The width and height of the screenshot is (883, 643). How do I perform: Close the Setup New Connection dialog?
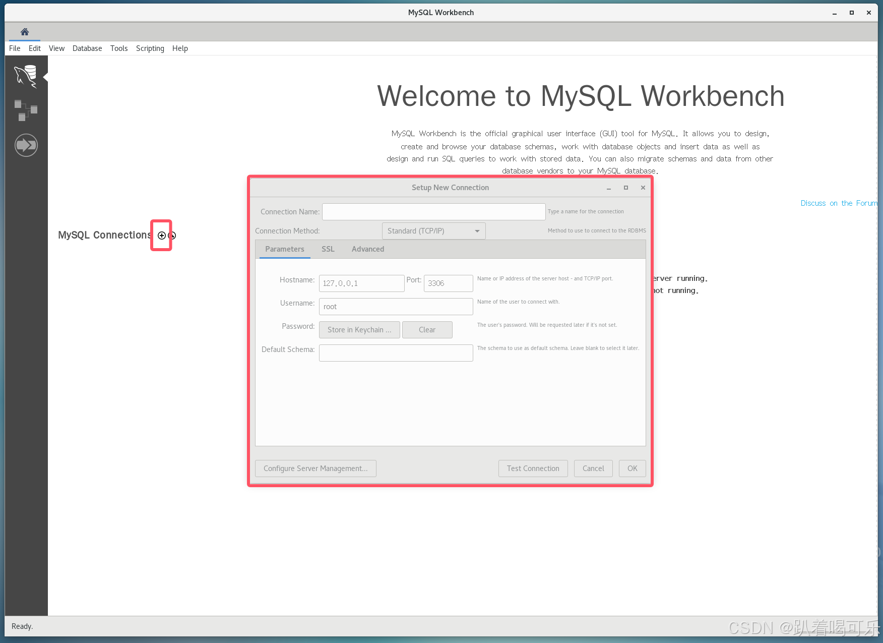(x=643, y=188)
